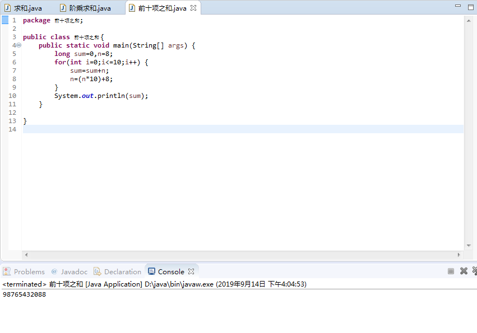This screenshot has width=477, height=333.
Task: Click the editor vertical scrollbar up arrow
Action: [x=469, y=21]
